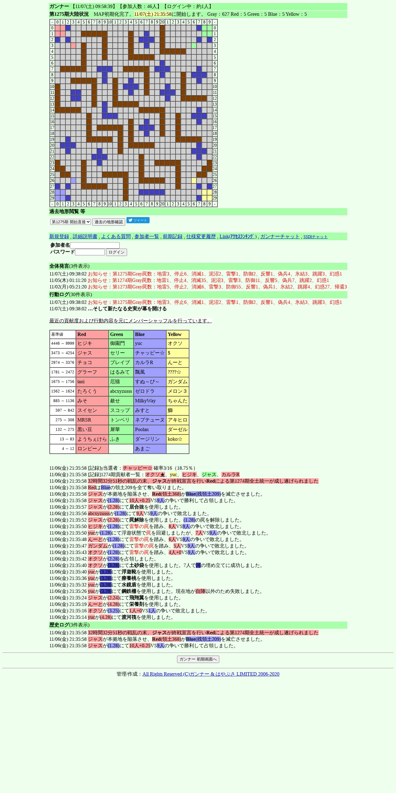Click the Red team header cell
396x793 pixels.
92,334
